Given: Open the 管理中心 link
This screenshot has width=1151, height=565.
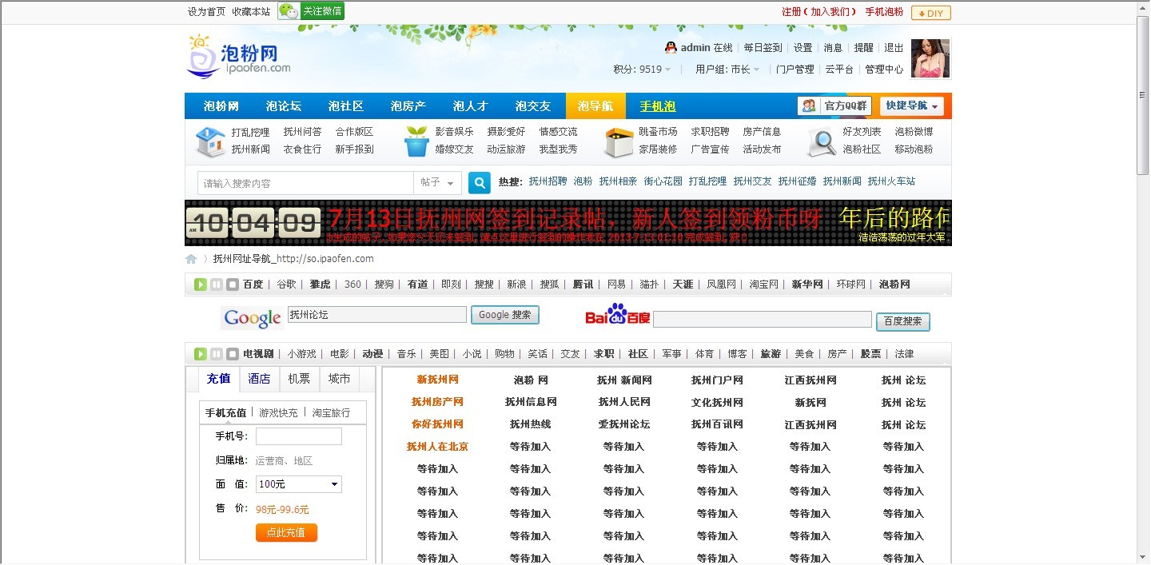Looking at the screenshot, I should click(884, 70).
